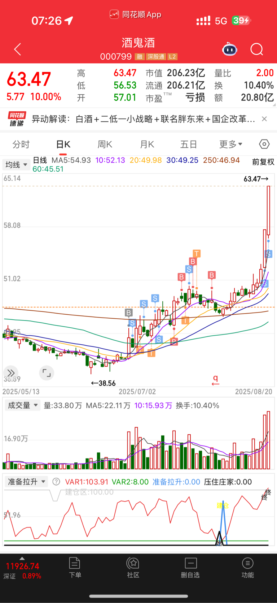Viewport: 277px width, 603px height.
Task: Tap the VAR1:103.91 indicator value
Action: (87, 482)
